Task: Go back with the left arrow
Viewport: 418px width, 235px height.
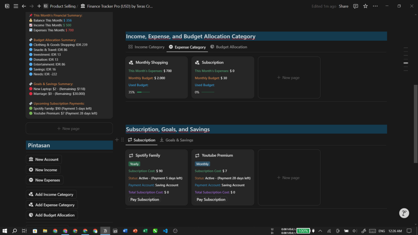Action: (24, 6)
